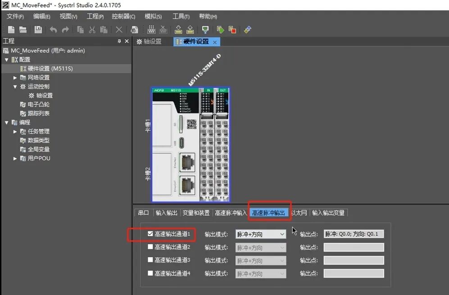This screenshot has height=295, width=449.
Task: Collapse the 编程 tree node
Action: point(7,122)
